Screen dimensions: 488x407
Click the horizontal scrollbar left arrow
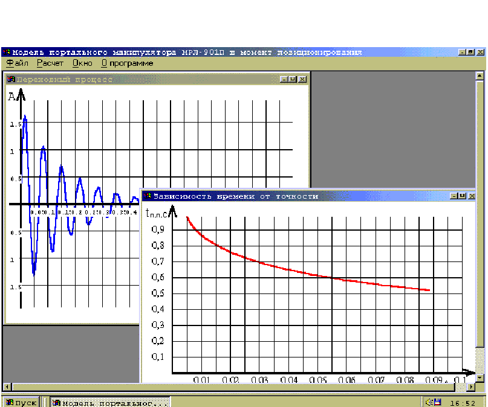(x=6, y=387)
